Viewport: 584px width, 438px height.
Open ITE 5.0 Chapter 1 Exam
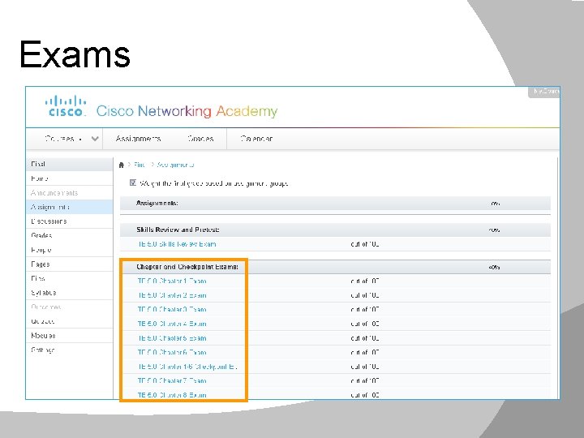[172, 281]
